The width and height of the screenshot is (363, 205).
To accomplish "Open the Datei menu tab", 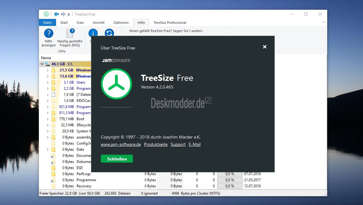I will (x=47, y=23).
